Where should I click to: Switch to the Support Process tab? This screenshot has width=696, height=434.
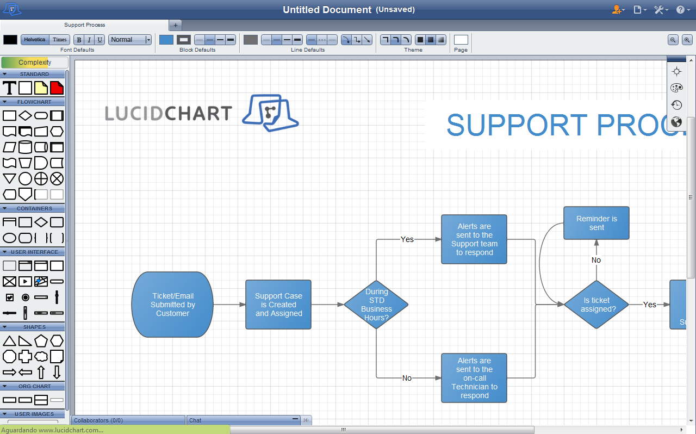pyautogui.click(x=85, y=25)
